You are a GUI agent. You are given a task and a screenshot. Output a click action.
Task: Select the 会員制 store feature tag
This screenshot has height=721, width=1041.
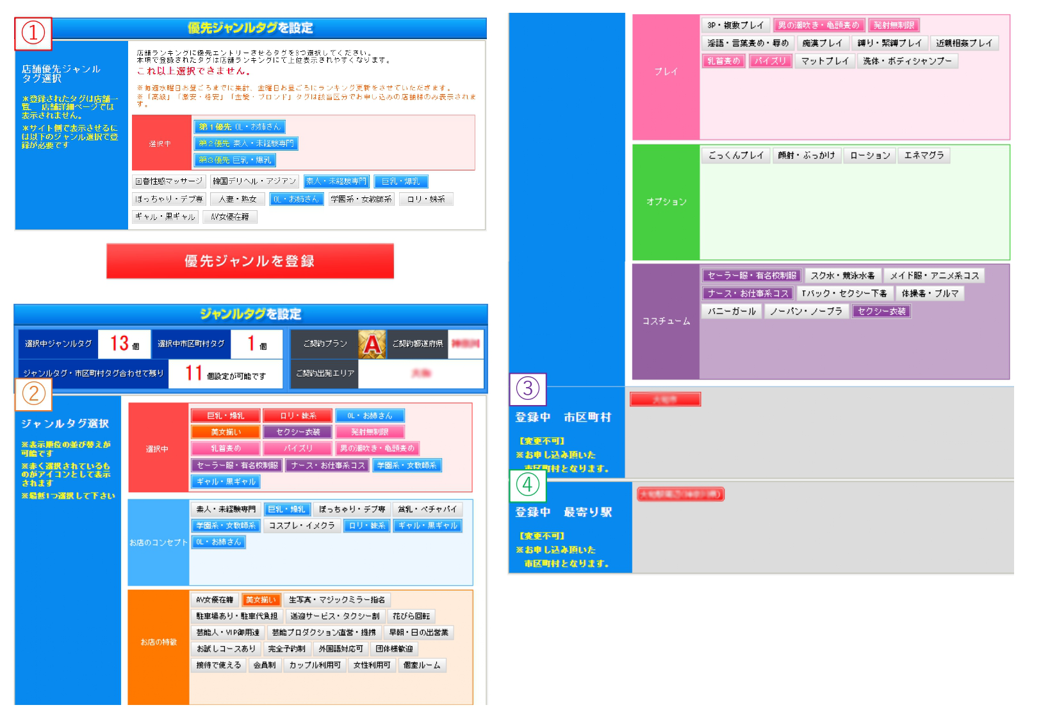point(264,665)
